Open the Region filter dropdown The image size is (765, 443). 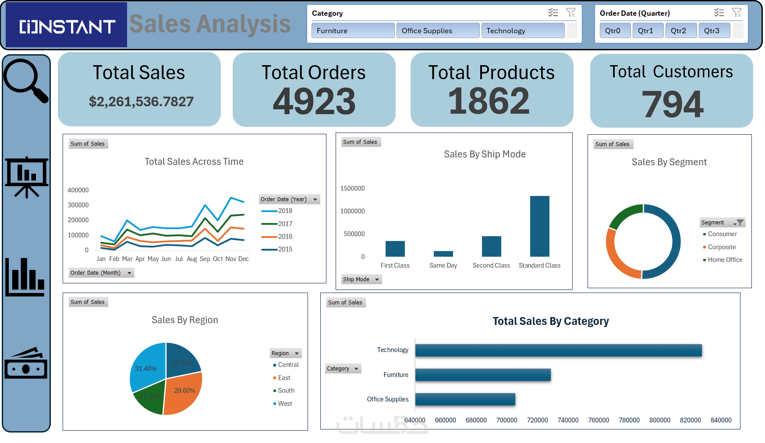[x=297, y=353]
